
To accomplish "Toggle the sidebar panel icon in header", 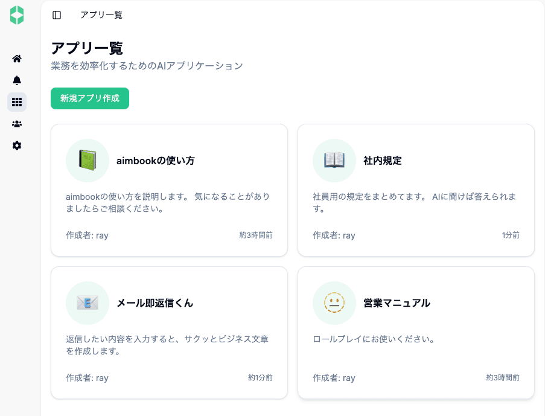I will [x=57, y=15].
